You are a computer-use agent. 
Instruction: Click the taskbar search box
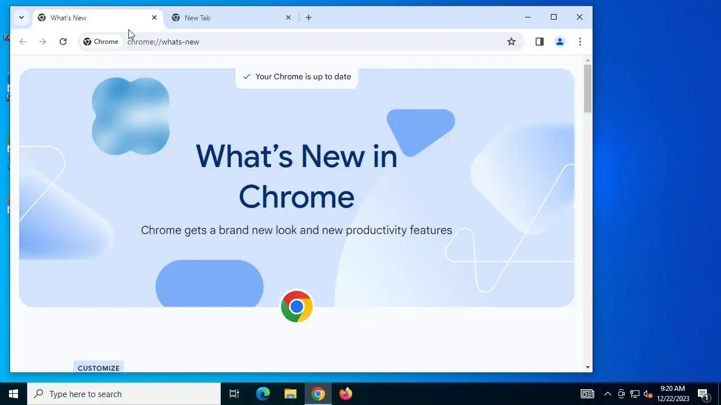(124, 394)
